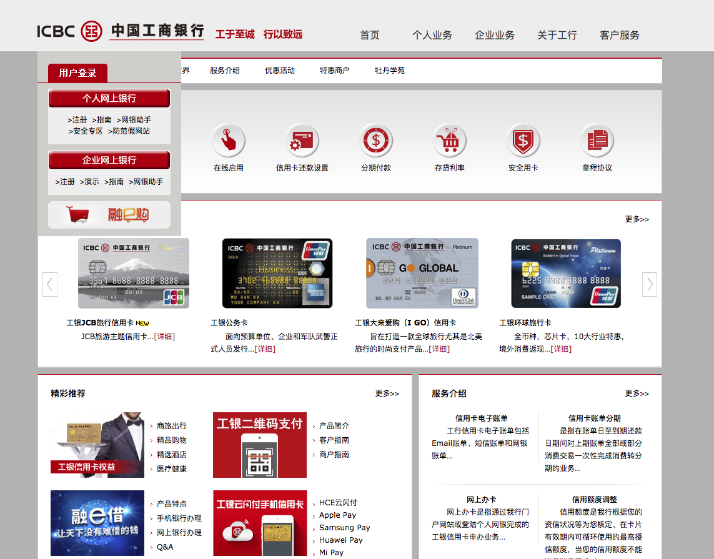Click 注册 under 企业网上银行
This screenshot has height=559, width=714.
(x=65, y=182)
